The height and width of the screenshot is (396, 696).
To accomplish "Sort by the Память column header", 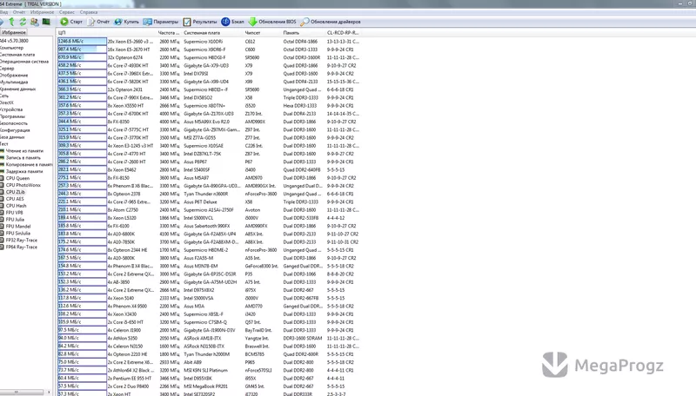I will click(303, 33).
